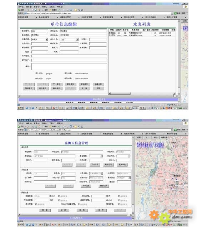
Task: Click green 转到 go icon in upper window
Action: pos(175,13)
